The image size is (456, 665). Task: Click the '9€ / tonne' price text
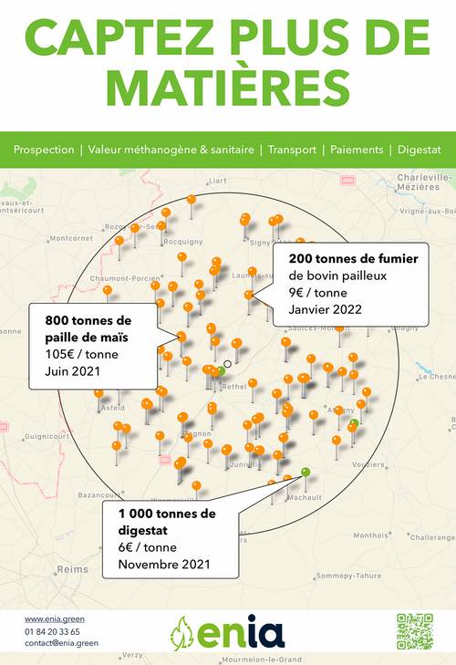[x=317, y=293]
